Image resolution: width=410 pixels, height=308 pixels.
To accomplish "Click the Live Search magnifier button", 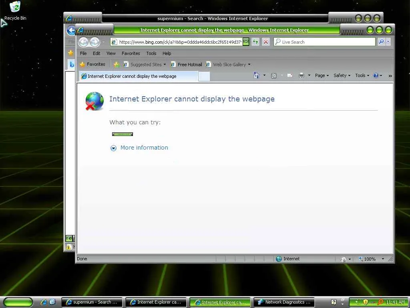I will 381,42.
